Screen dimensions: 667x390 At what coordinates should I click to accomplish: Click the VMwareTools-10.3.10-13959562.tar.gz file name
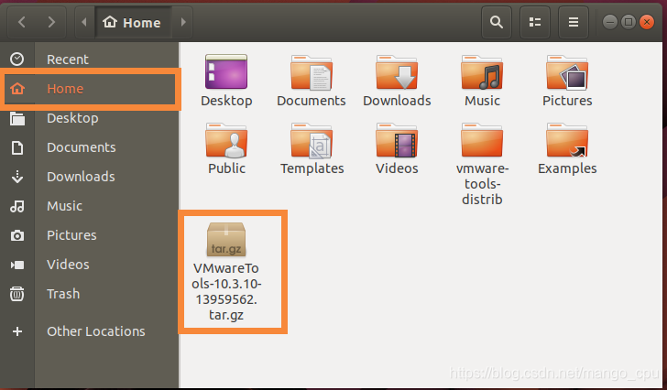[x=226, y=292]
